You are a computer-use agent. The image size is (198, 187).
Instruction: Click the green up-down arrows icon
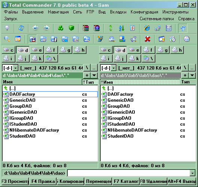pyautogui.click(x=111, y=28)
